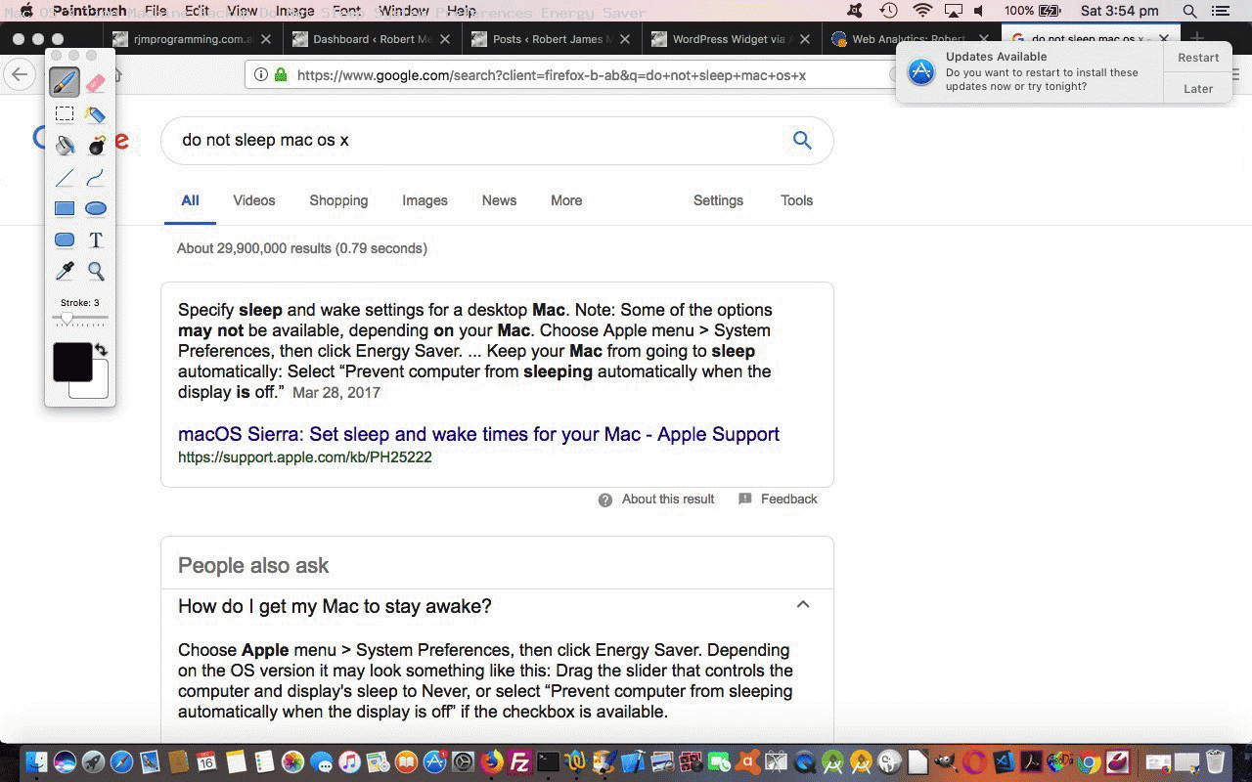Select the Bomb tool
This screenshot has width=1252, height=782.
click(x=96, y=146)
